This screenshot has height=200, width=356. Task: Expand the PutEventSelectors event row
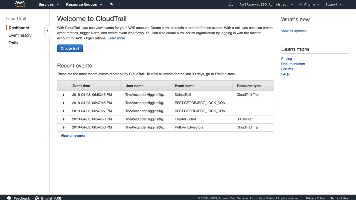click(63, 127)
